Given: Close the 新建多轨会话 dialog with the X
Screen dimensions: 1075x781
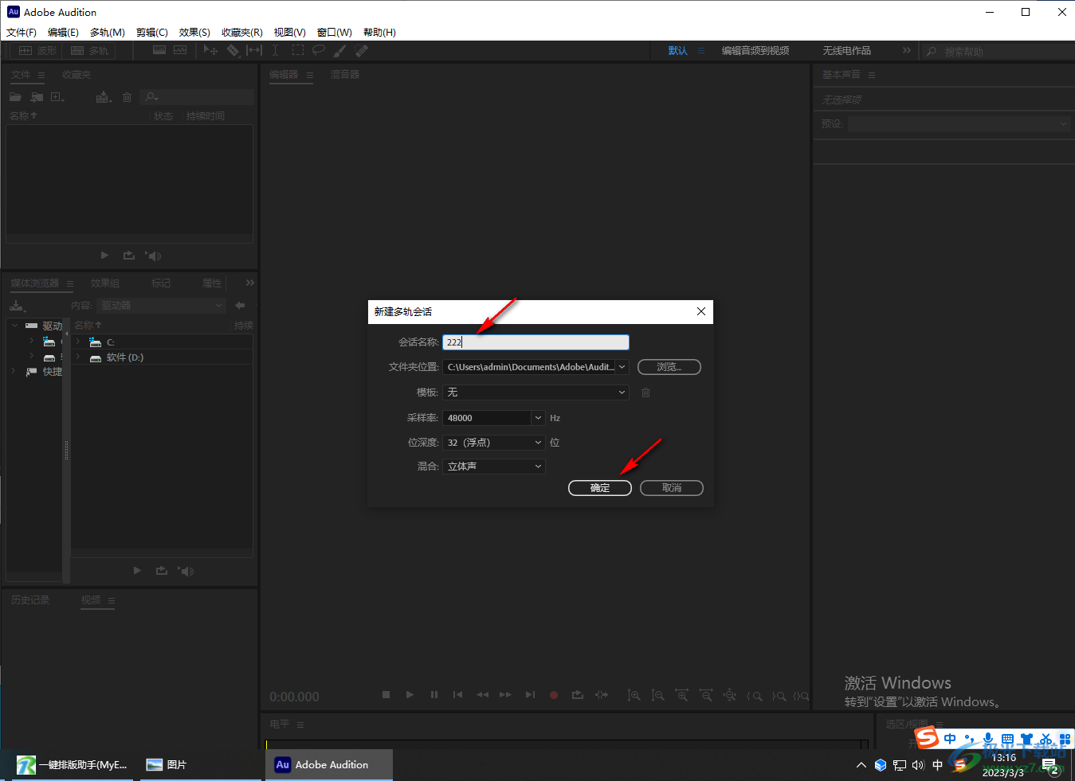Looking at the screenshot, I should pyautogui.click(x=701, y=311).
